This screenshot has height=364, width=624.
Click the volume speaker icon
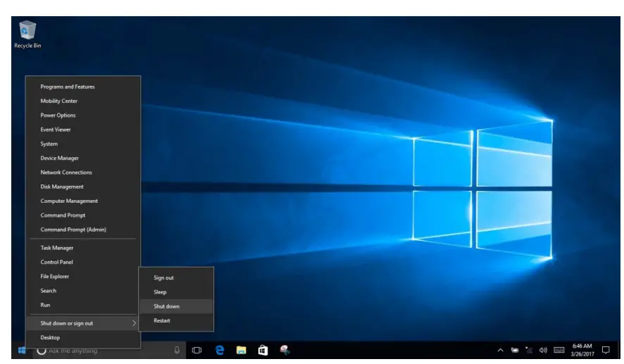pos(543,350)
